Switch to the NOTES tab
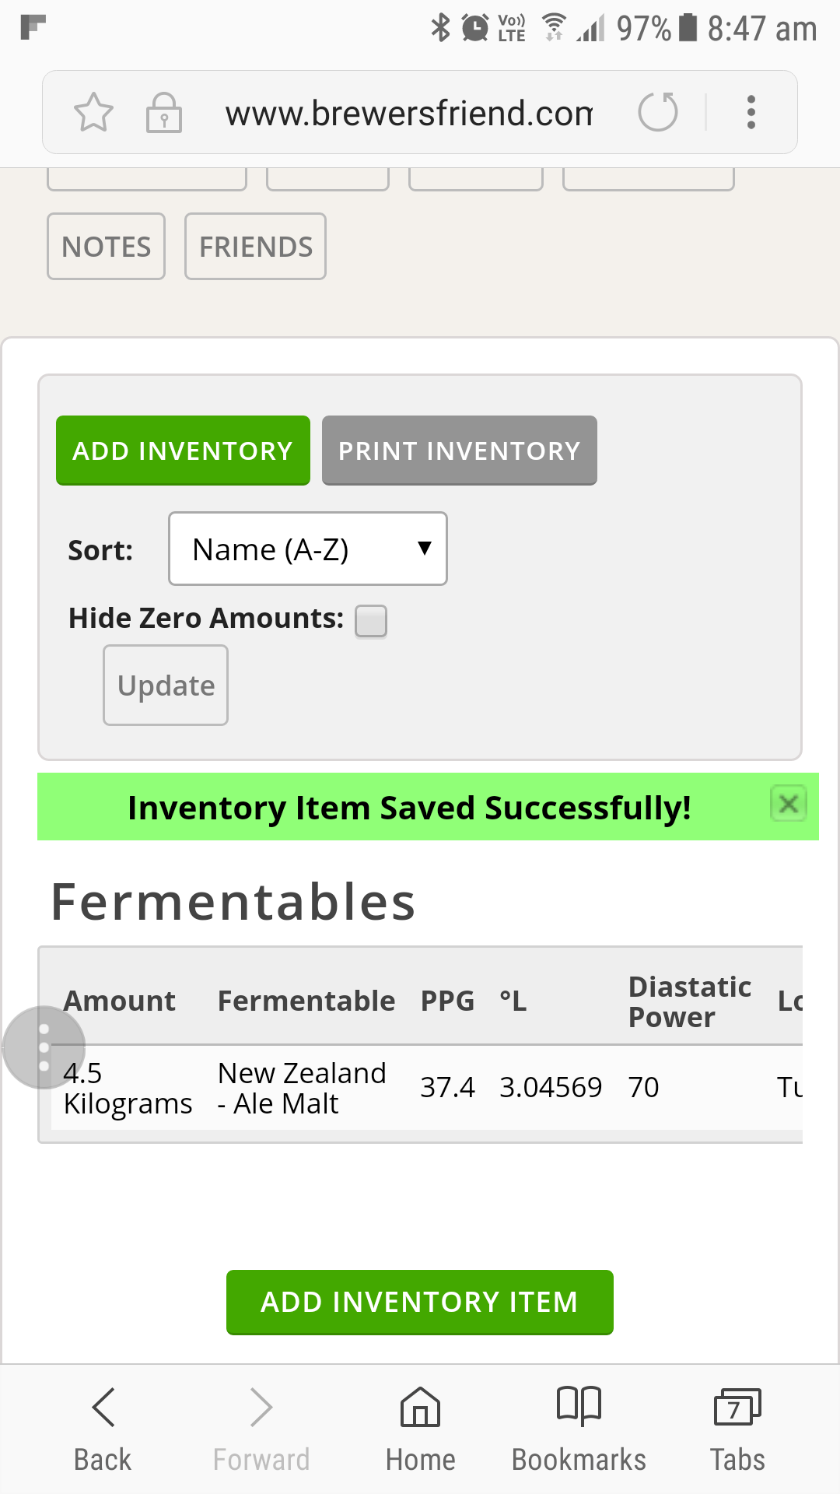Image resolution: width=840 pixels, height=1494 pixels. 106,246
